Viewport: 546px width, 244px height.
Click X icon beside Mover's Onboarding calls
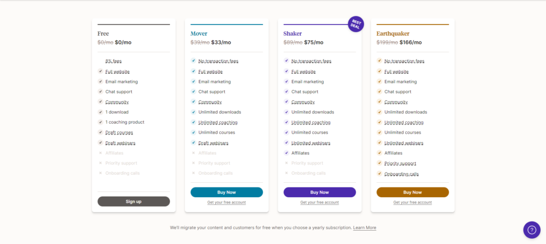click(193, 173)
